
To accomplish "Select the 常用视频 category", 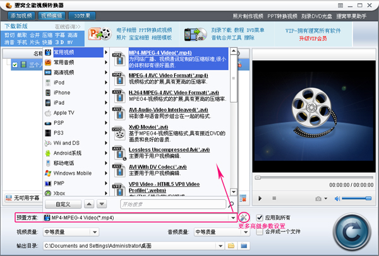I will point(76,52).
